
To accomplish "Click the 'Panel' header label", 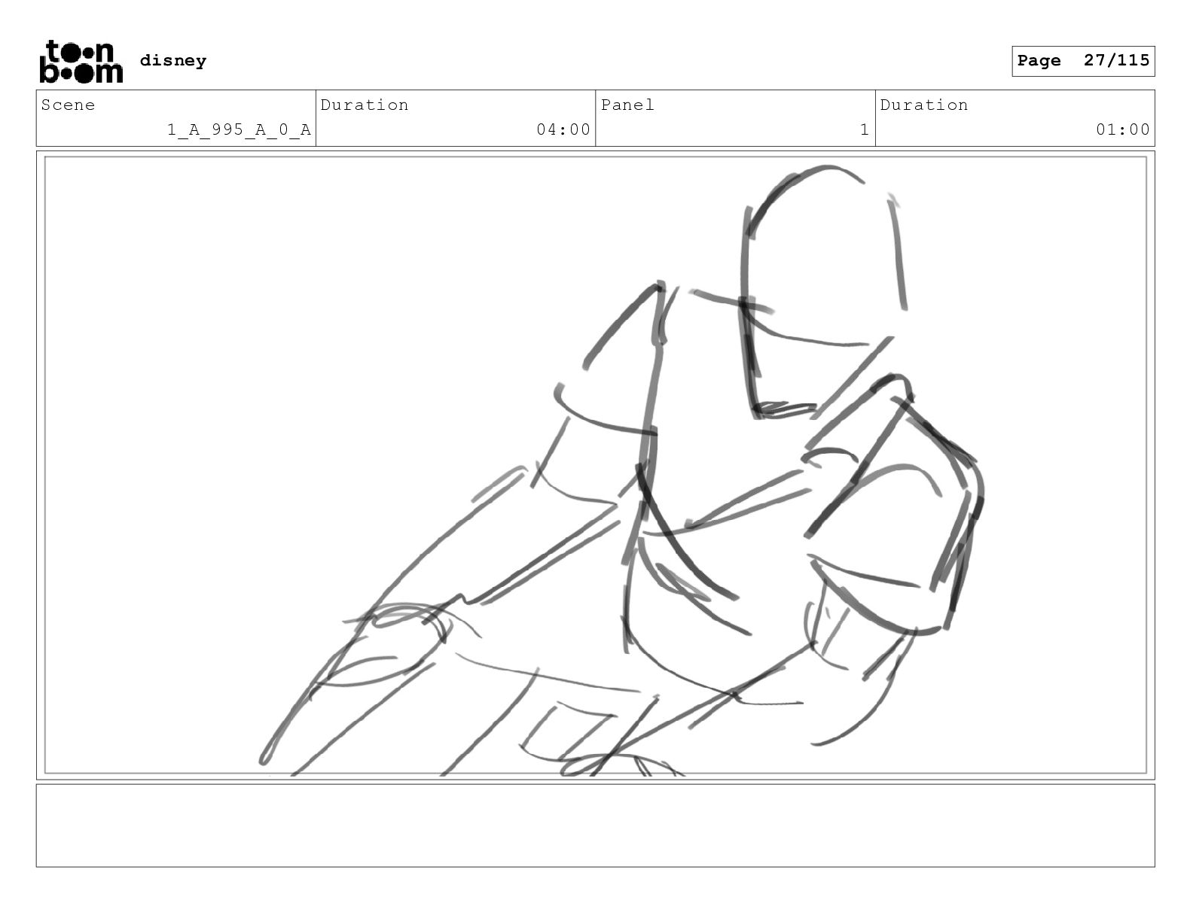I will click(627, 105).
